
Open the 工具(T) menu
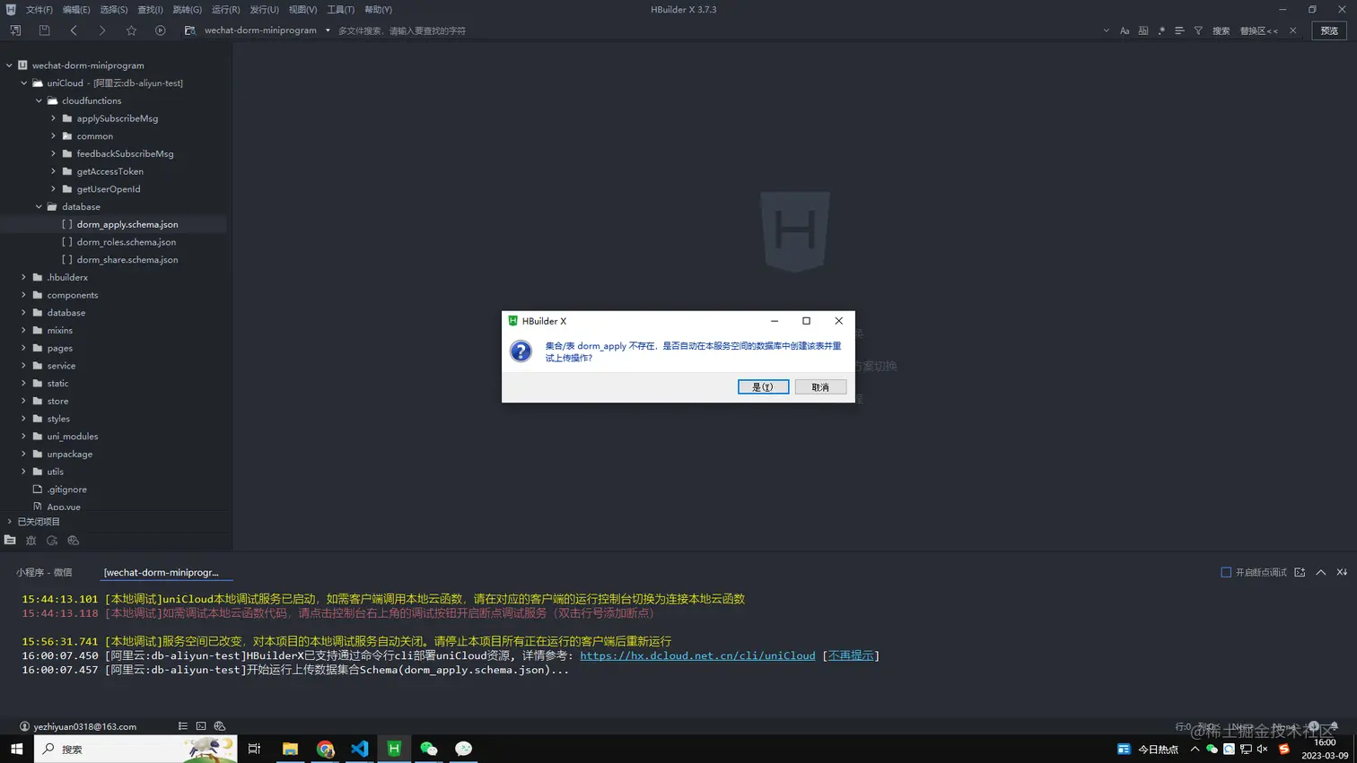[x=340, y=10]
